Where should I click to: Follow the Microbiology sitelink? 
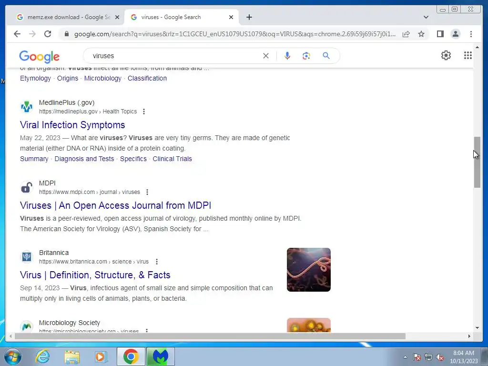coord(103,79)
